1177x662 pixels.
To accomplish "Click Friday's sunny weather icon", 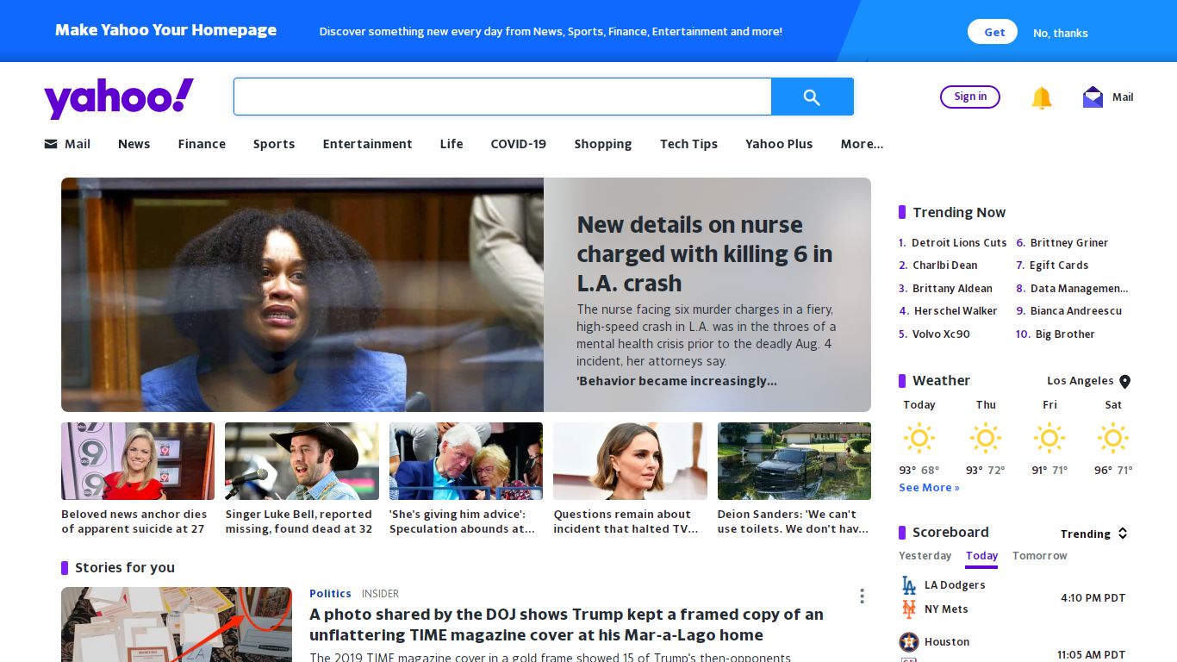I will point(1049,438).
